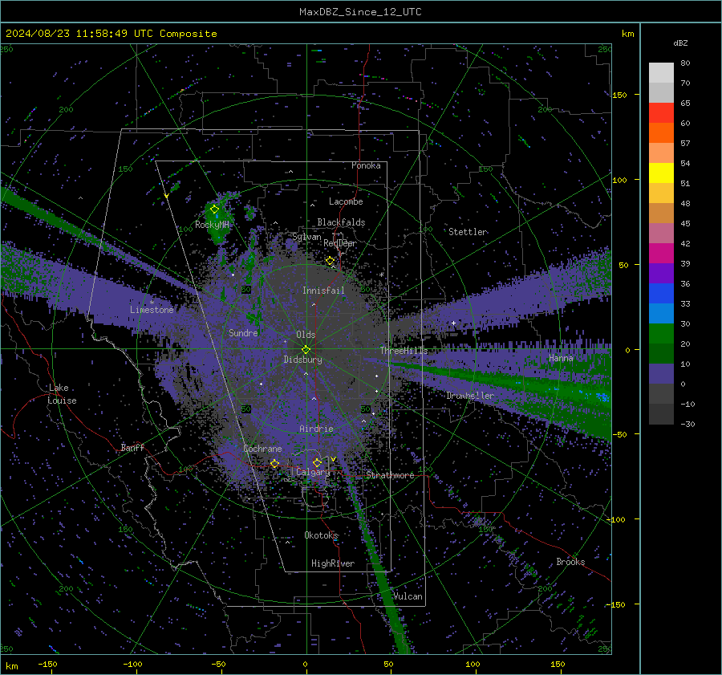Click the Banff label
Viewport: 722px width, 675px height.
pyautogui.click(x=132, y=447)
